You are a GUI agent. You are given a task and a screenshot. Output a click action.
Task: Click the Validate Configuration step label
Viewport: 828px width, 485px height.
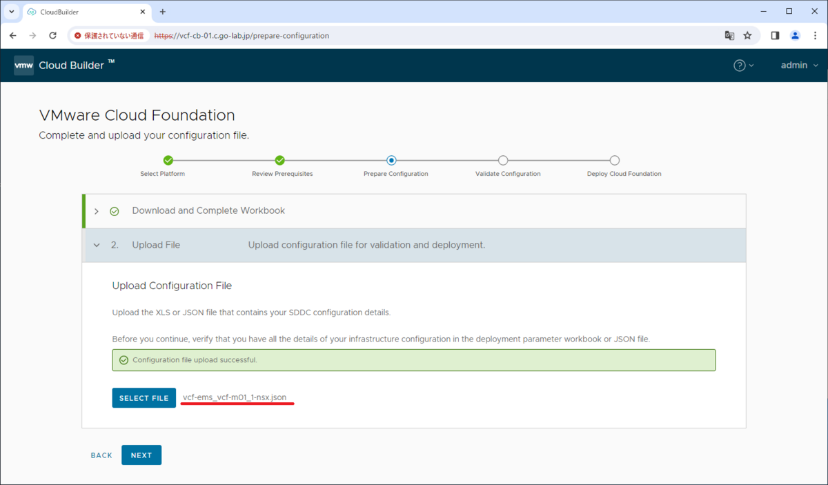coord(508,174)
